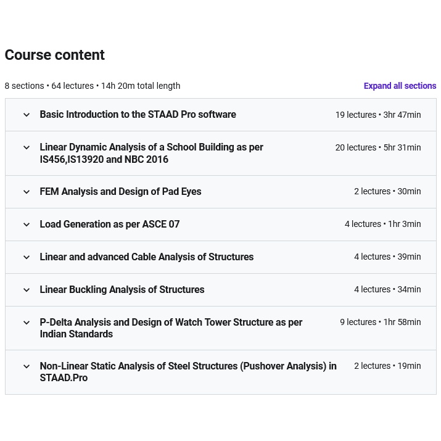
Task: Expand chevron for Linear Buckling Analysis
Action: (x=27, y=290)
